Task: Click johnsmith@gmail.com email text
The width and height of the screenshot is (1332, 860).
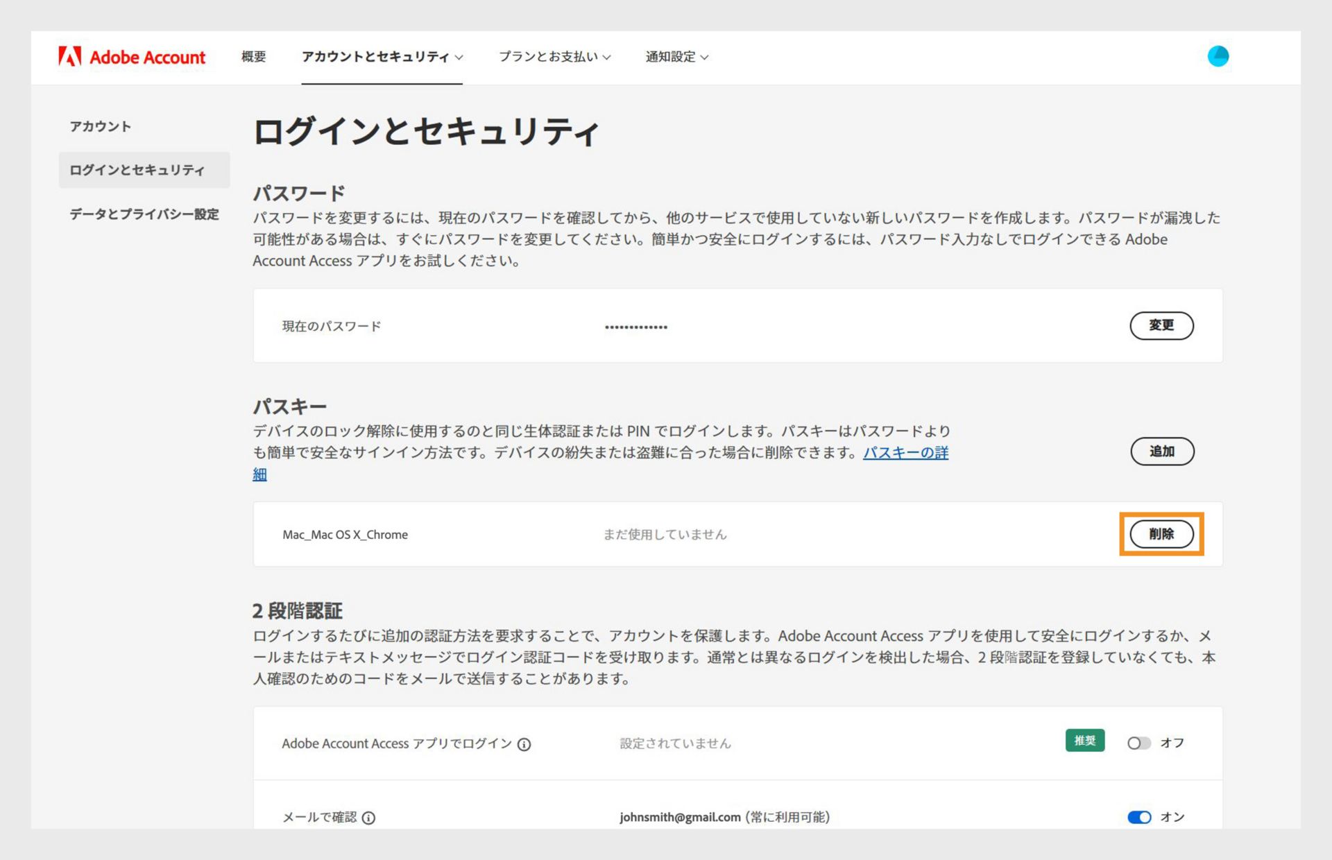Action: pyautogui.click(x=680, y=817)
